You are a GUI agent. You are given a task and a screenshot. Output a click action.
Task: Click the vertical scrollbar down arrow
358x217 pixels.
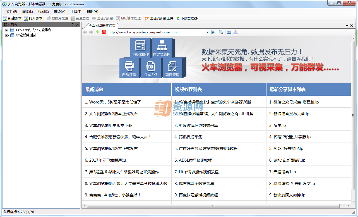(353, 201)
